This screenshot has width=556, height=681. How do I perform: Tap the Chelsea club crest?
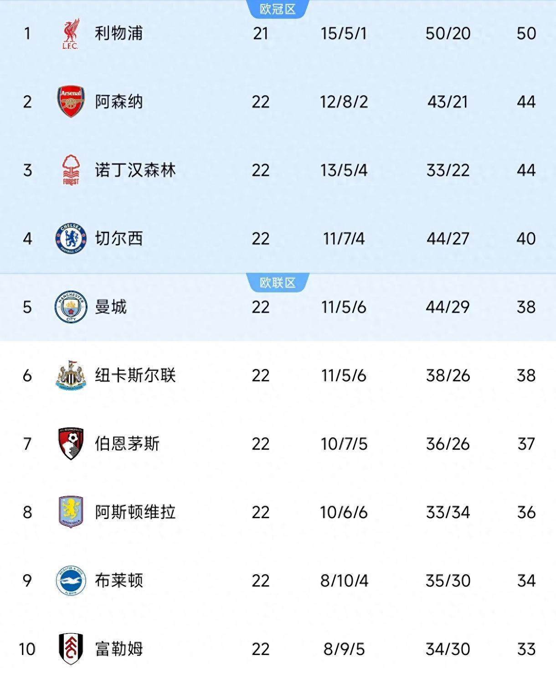point(71,239)
